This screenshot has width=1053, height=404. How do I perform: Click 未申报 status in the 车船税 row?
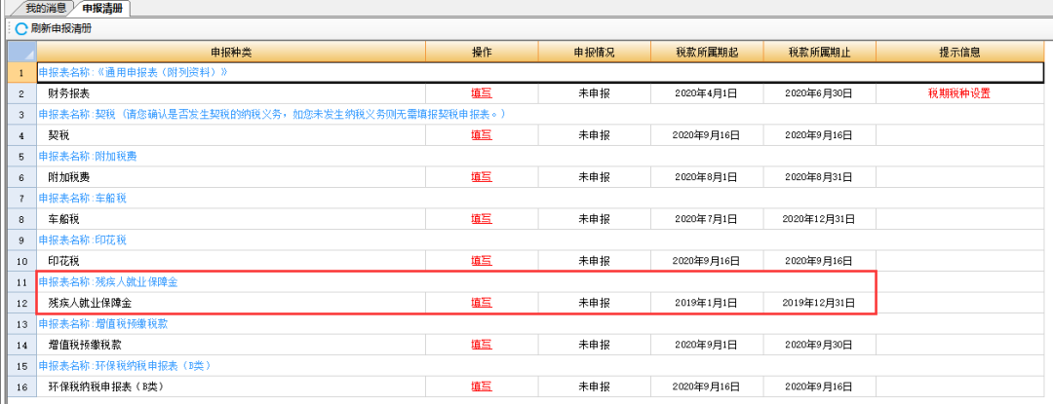[594, 218]
